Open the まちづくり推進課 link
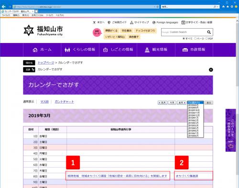The image size is (239, 188). [187, 176]
